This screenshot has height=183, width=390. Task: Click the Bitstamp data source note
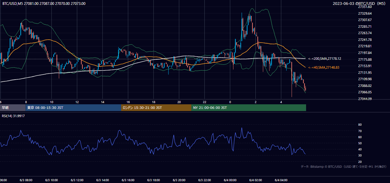pos(344,167)
